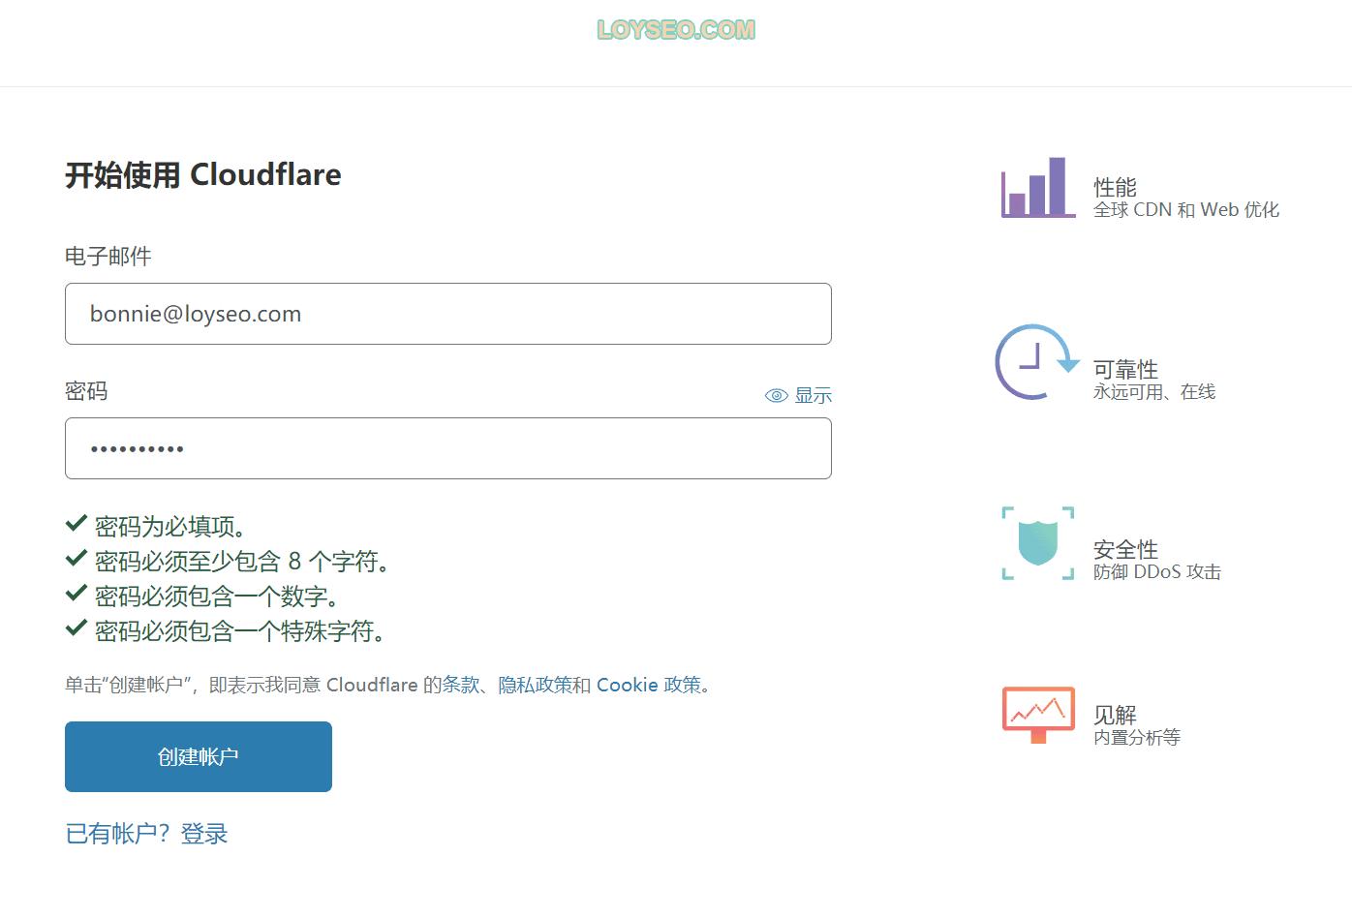Click the LOYSEO.COM logo

point(675,29)
